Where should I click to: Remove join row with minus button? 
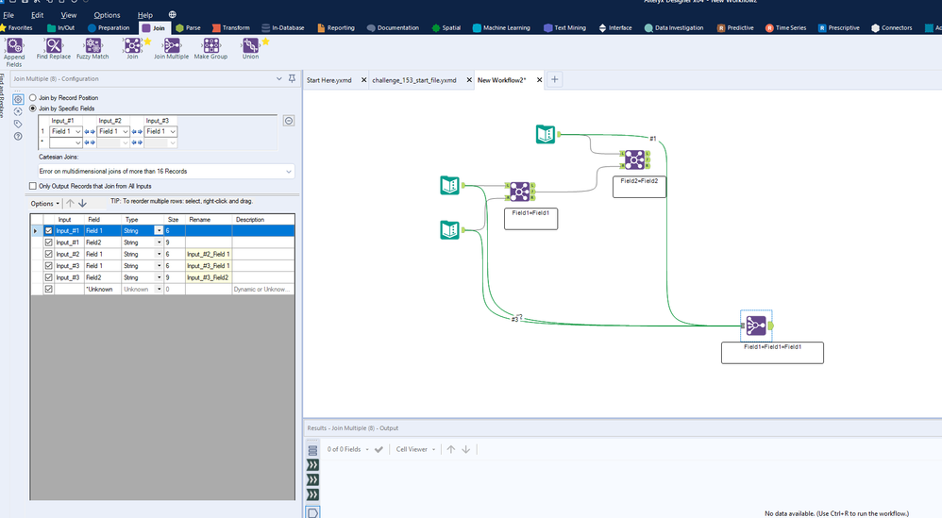pos(289,121)
